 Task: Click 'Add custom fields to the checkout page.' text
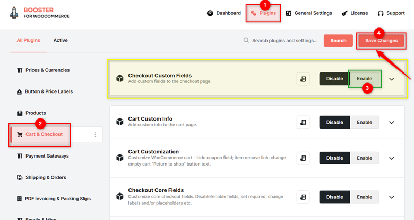[x=170, y=81]
